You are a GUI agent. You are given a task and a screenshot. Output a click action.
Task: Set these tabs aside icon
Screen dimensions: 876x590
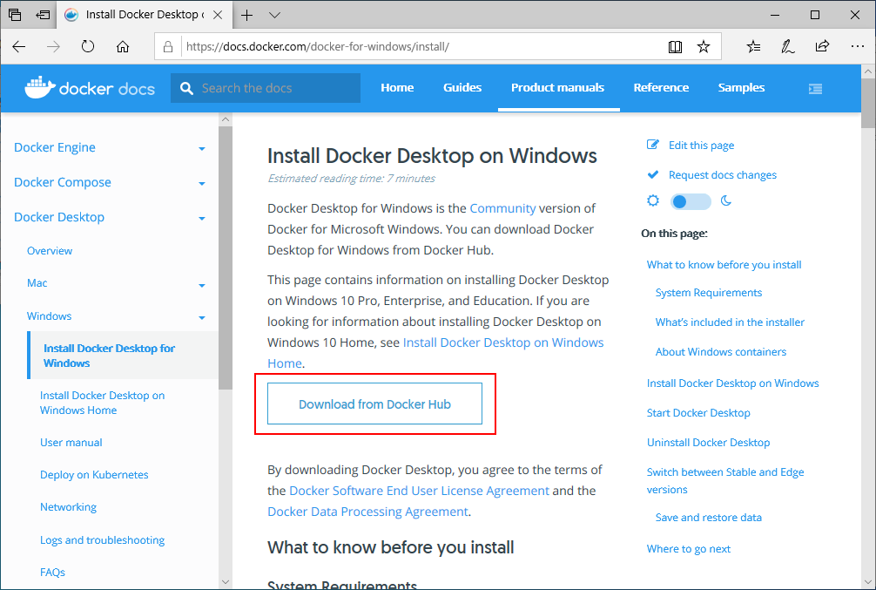coord(43,15)
